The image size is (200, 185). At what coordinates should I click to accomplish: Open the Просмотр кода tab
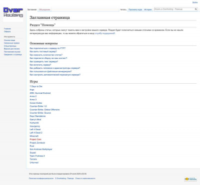click(135, 9)
